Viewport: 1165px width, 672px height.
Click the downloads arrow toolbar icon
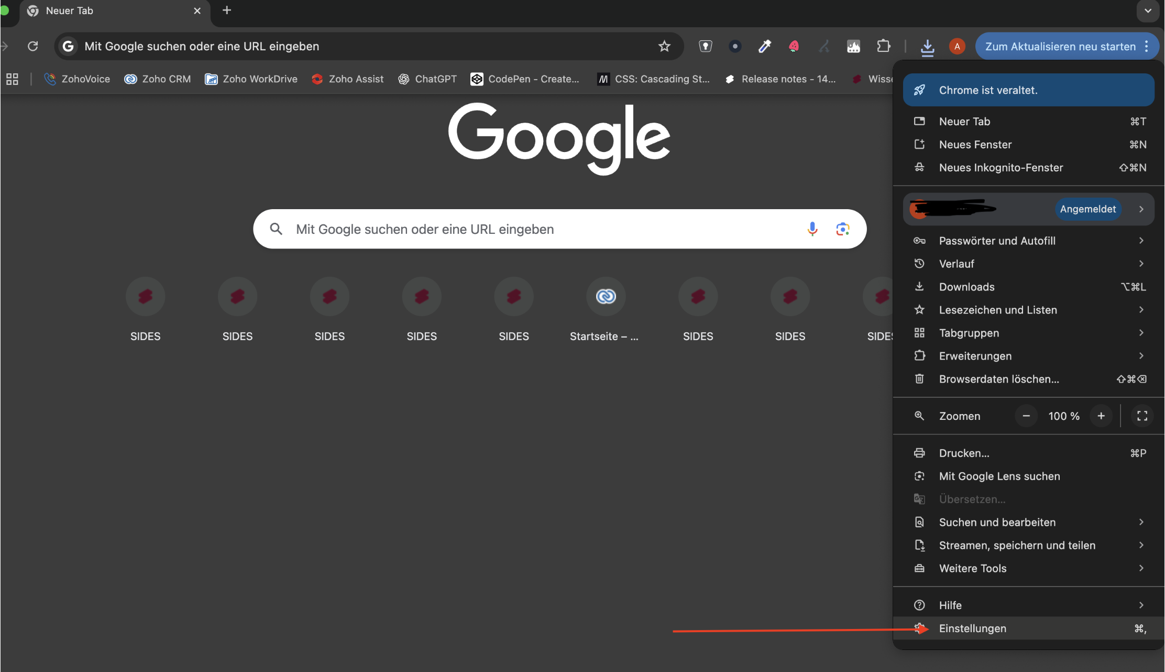(x=927, y=47)
